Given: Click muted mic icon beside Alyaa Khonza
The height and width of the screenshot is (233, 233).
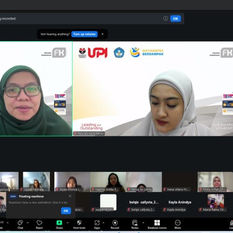Looking at the screenshot, I should 57,189.
